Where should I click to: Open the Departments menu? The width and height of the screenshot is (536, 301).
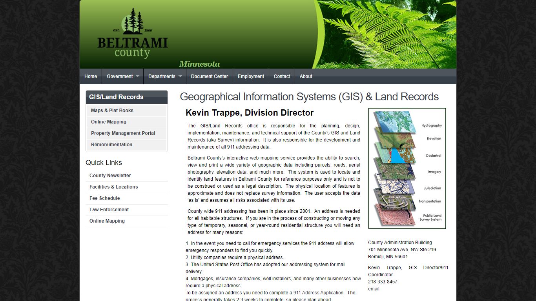click(165, 76)
